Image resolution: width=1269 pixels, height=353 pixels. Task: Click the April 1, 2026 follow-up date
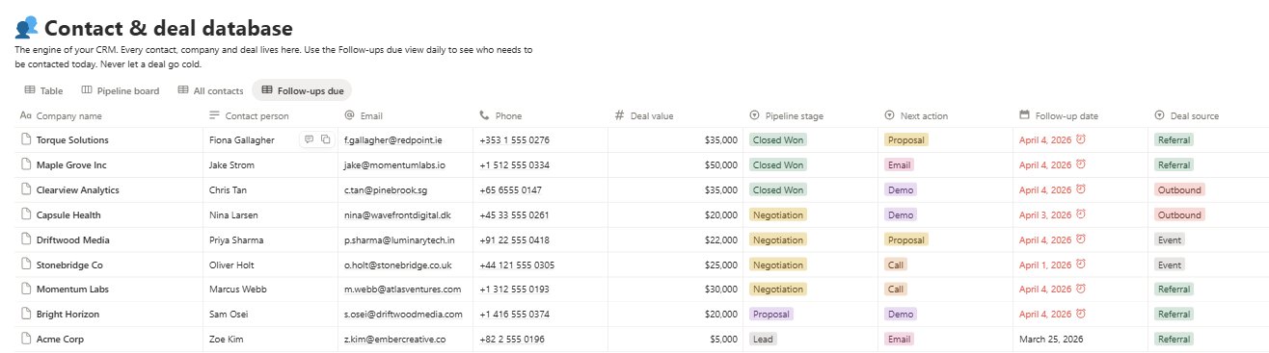(x=1044, y=264)
